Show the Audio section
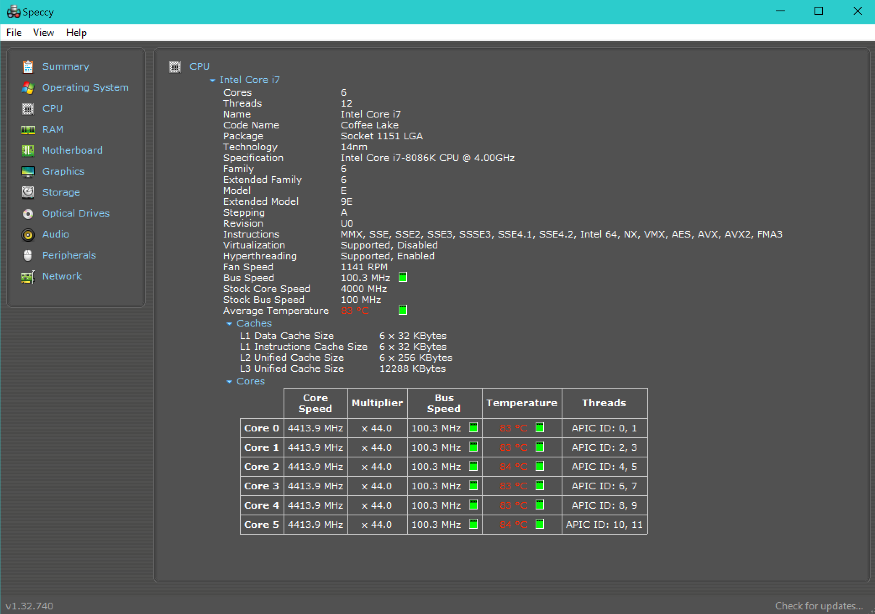 point(56,234)
